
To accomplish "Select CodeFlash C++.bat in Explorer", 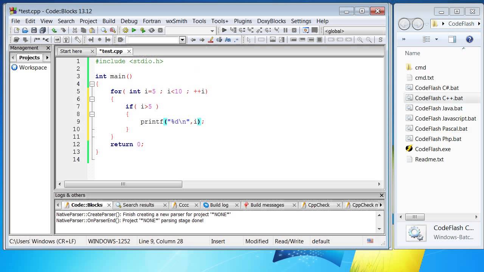I will coord(439,98).
